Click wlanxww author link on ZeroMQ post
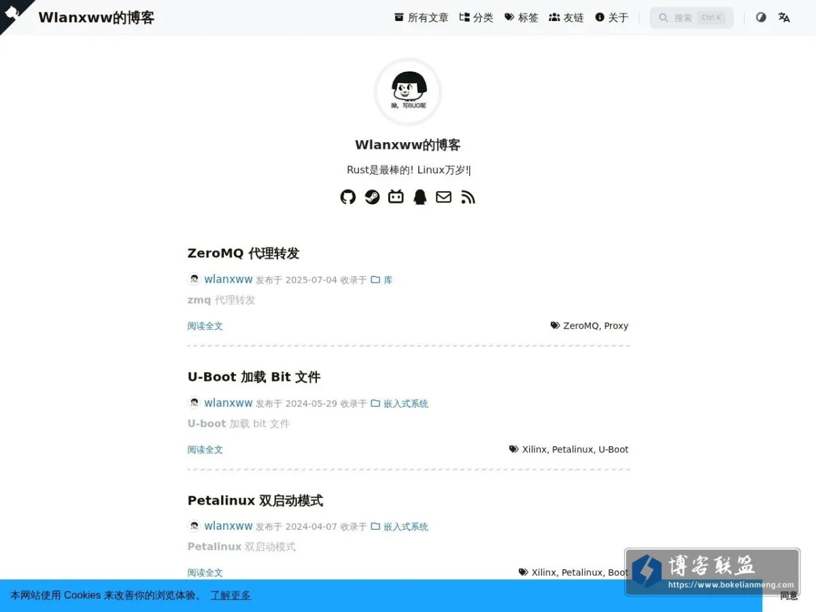816x612 pixels. click(228, 279)
